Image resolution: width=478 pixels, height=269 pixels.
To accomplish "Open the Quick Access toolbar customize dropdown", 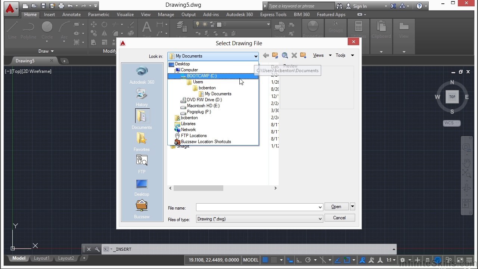I will pyautogui.click(x=96, y=6).
